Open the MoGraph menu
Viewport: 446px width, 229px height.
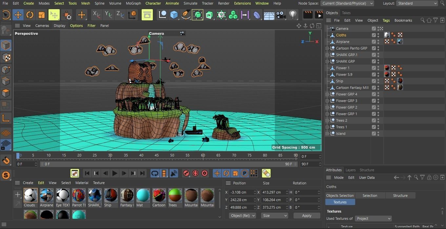133,3
